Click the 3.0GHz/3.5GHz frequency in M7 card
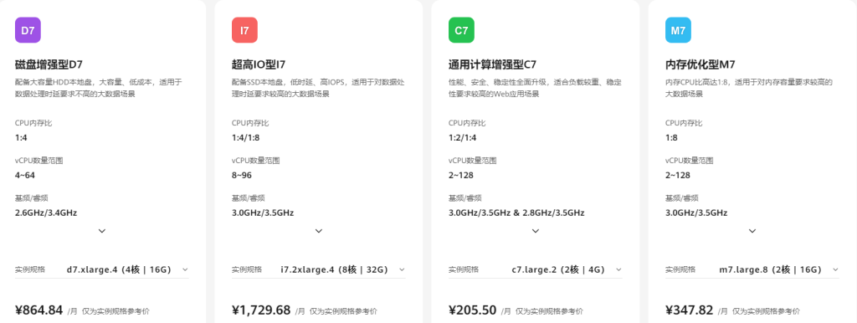Image resolution: width=857 pixels, height=323 pixels. tap(696, 213)
